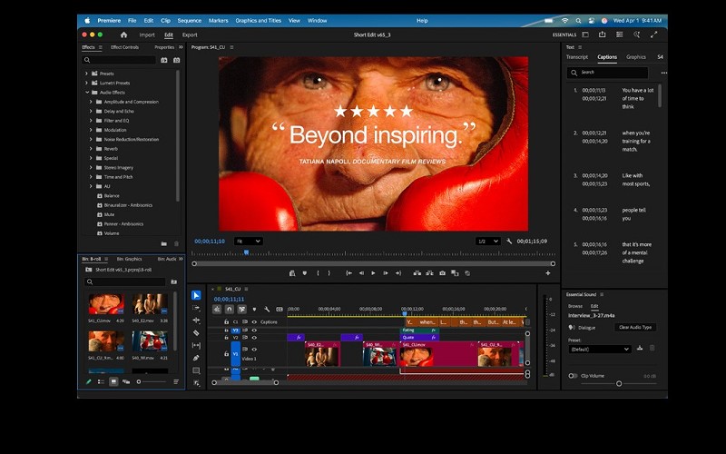
Task: Click Add Marker in program monitor
Action: click(x=305, y=273)
